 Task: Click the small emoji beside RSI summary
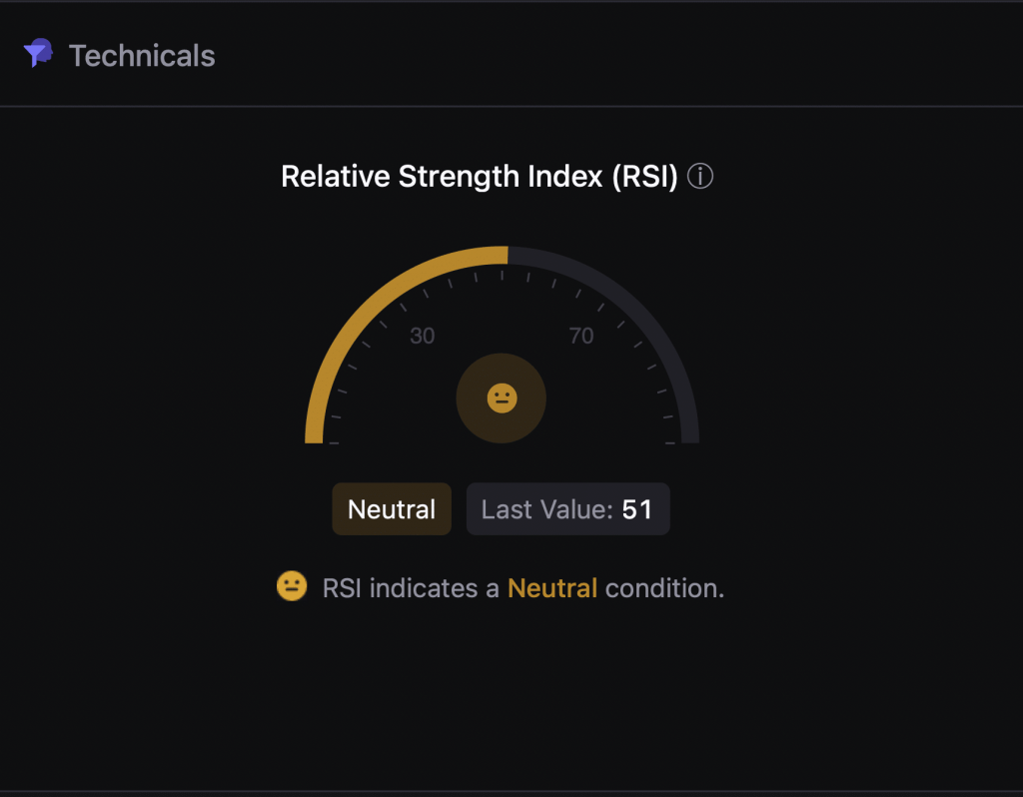pyautogui.click(x=291, y=586)
